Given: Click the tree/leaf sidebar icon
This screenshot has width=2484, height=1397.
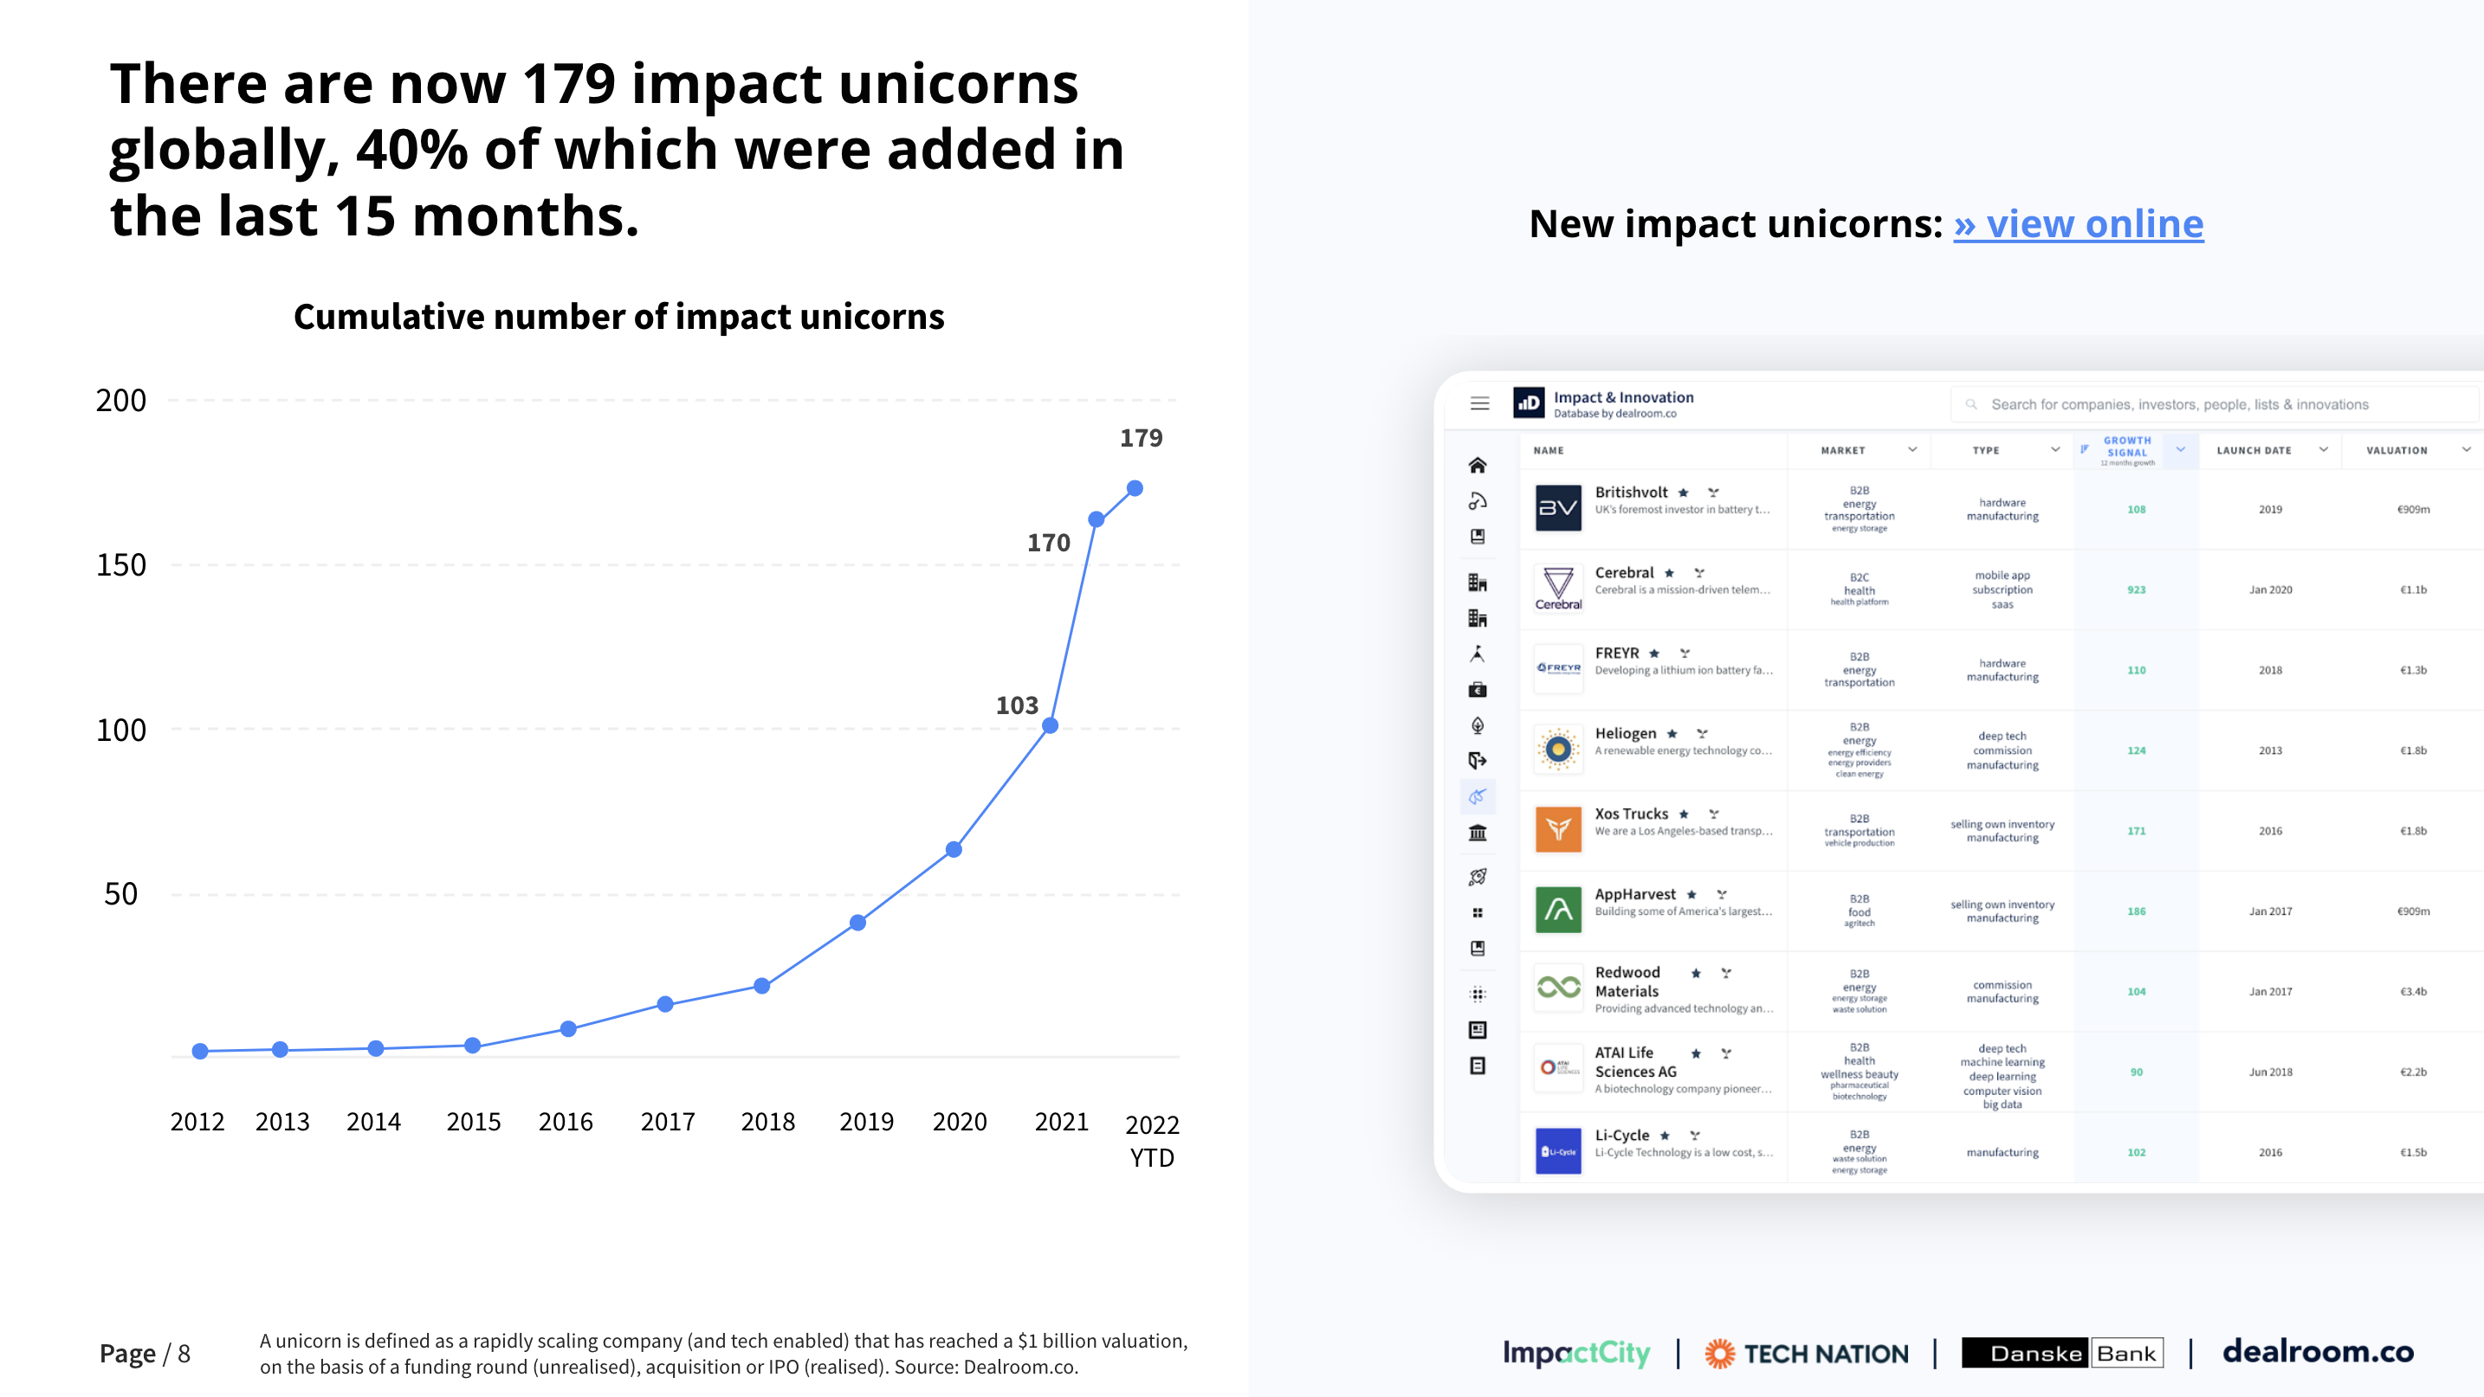Looking at the screenshot, I should pos(1478,725).
